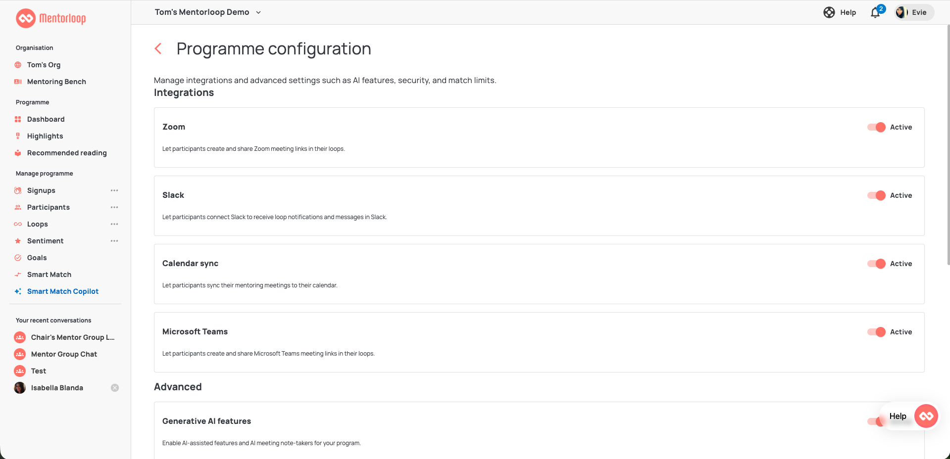Open Chair's Mentor Group conversation

73,337
